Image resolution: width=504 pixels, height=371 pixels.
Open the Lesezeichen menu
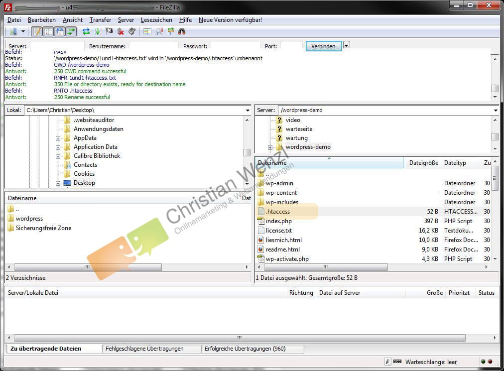(156, 20)
